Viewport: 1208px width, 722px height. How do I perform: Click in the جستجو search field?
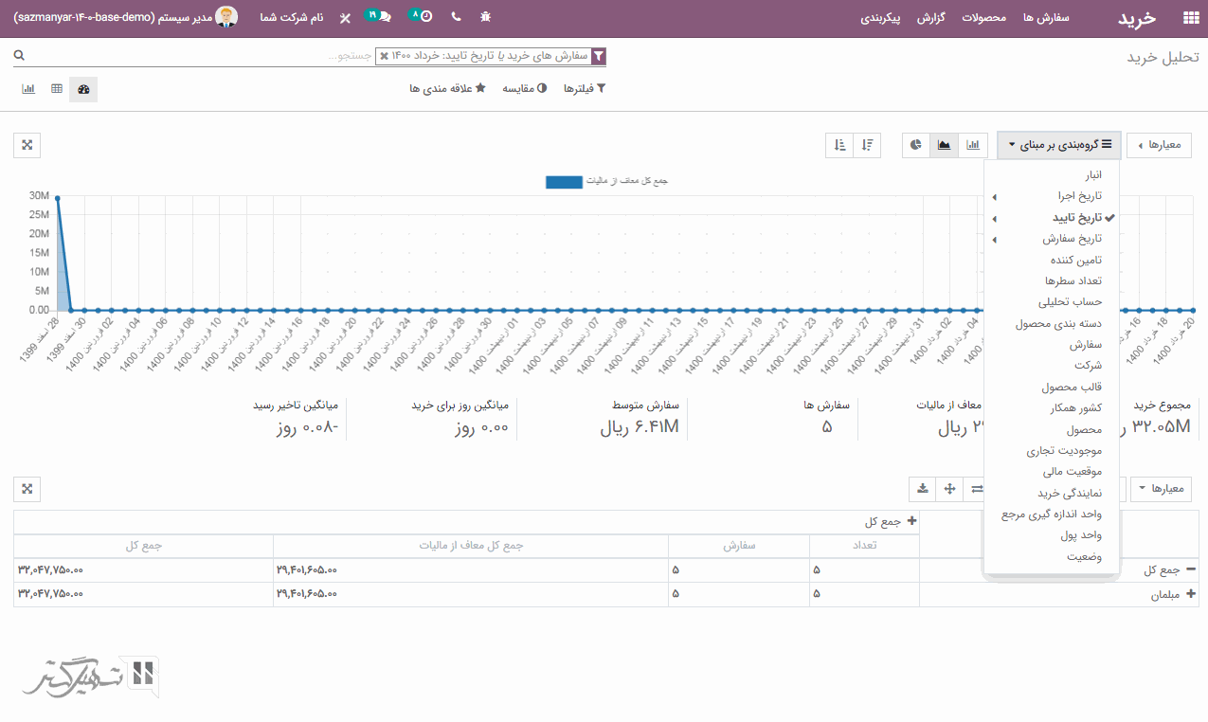point(284,57)
